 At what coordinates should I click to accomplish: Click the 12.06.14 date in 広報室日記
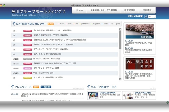129,41
